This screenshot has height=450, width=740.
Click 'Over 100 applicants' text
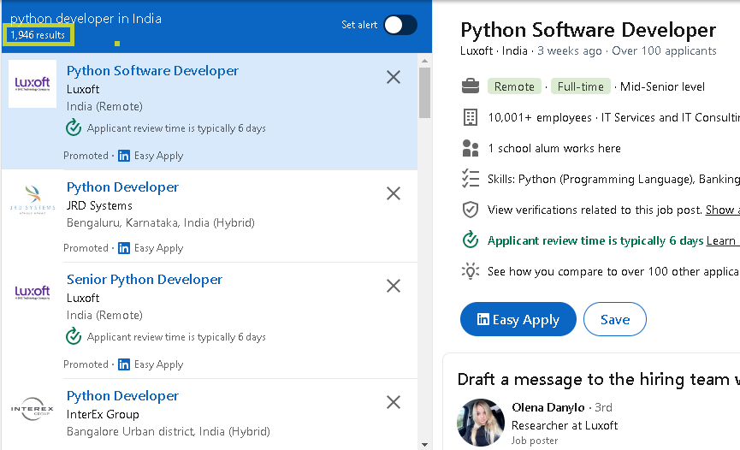tap(664, 50)
